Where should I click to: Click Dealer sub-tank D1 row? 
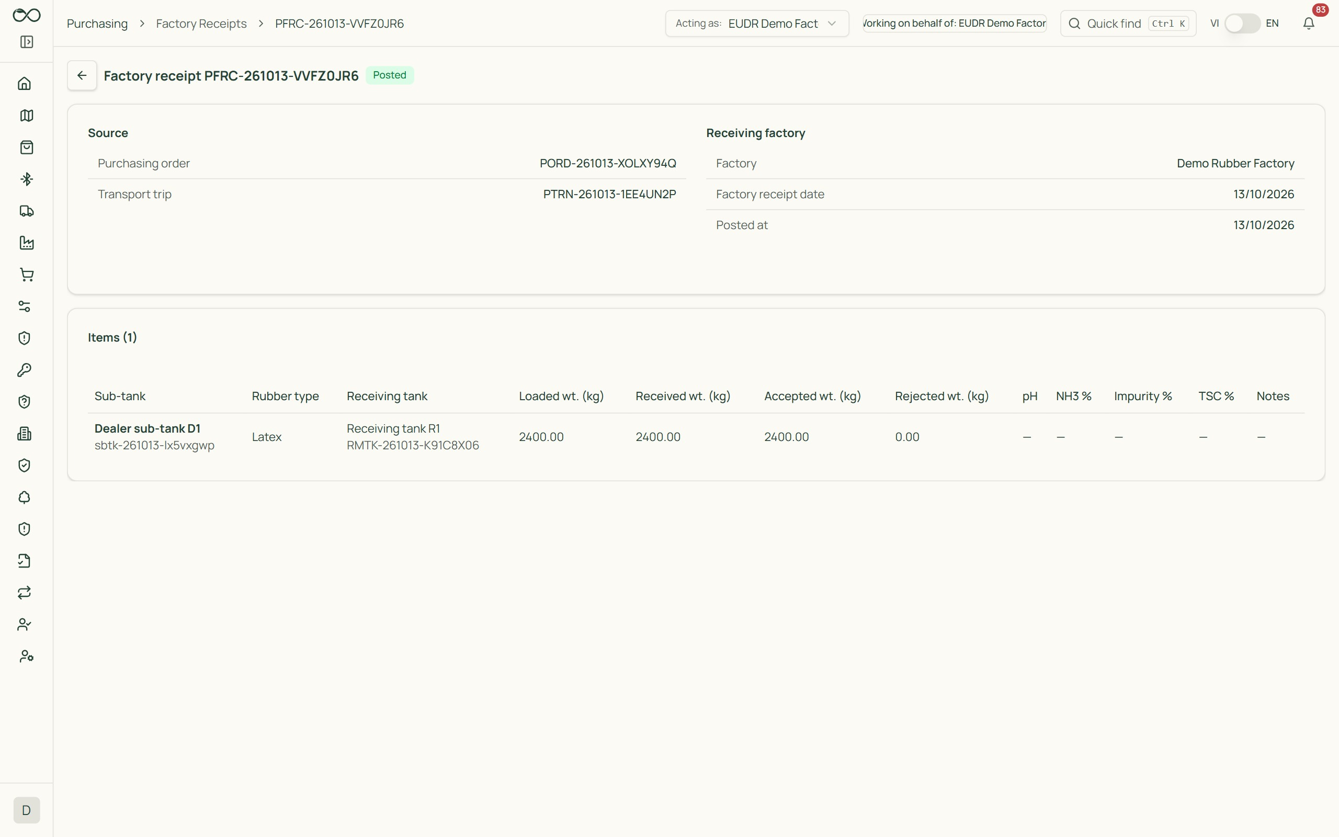click(x=696, y=437)
